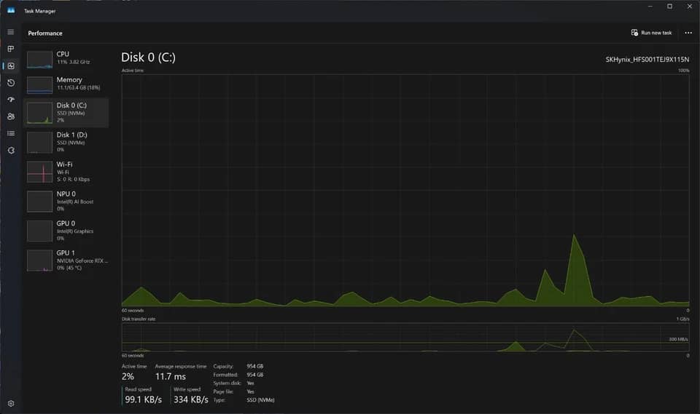Close the Task Manager window
Viewport: 700px width, 414px height.
point(689,7)
